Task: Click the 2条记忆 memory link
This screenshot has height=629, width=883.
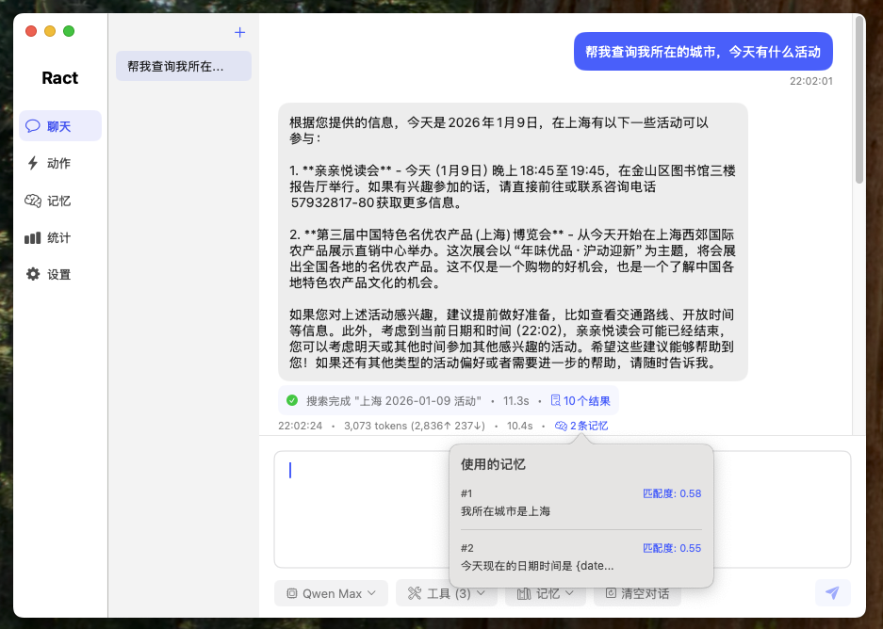Action: pyautogui.click(x=581, y=426)
